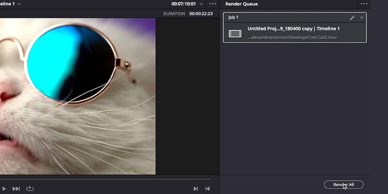Jump to the last frame using skip forward
This screenshot has width=388, height=194.
pyautogui.click(x=16, y=189)
